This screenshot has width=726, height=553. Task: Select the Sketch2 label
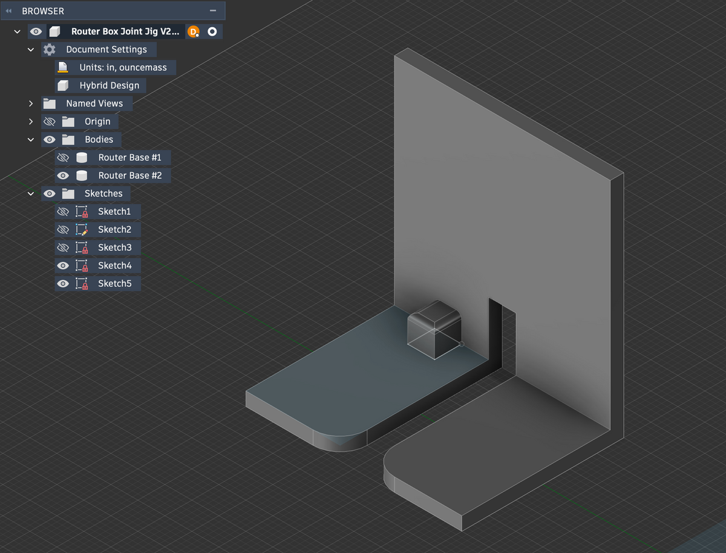[114, 229]
